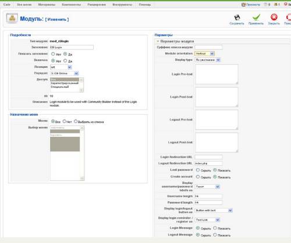Open the Позиция dropdown set to left
Viewport: 291px width, 243px height.
tap(61, 67)
